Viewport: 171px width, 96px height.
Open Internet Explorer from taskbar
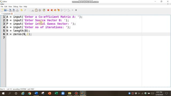[23, 93]
